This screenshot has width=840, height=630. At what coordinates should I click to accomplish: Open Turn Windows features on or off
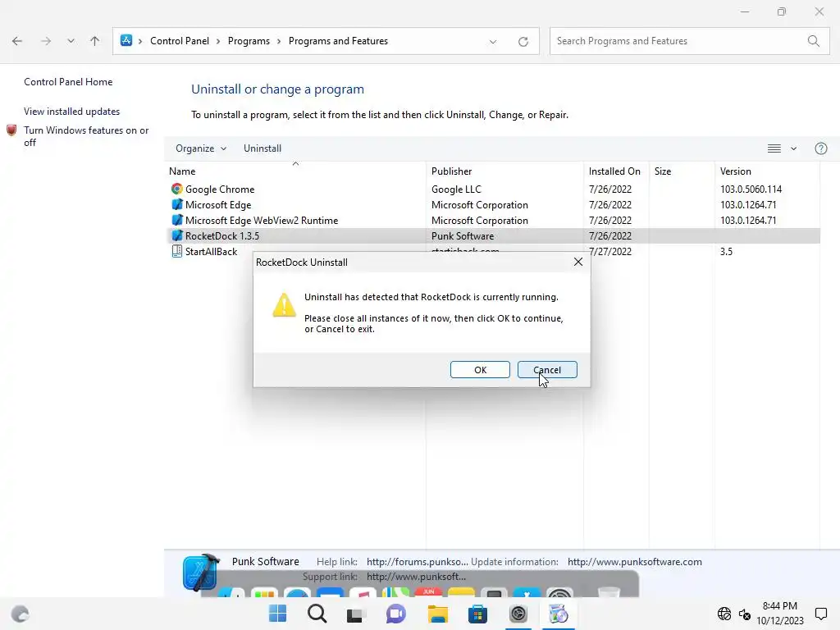pos(86,136)
